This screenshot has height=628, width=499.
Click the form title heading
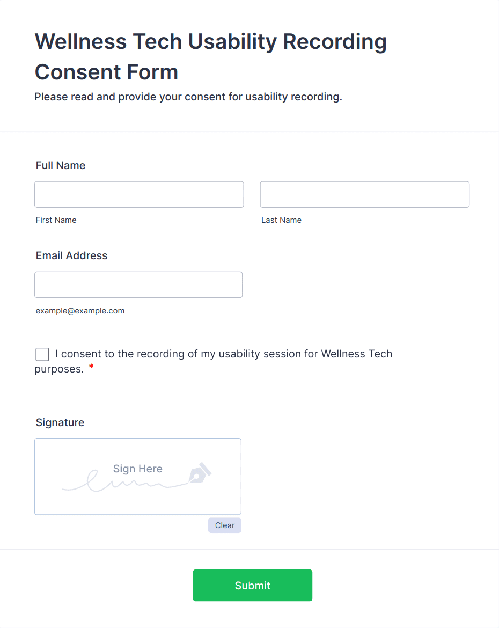coord(210,56)
